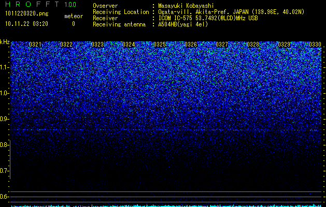Viewport: 326px width, 207px height.
Task: Click the meteor count value 0
Action: point(74,24)
